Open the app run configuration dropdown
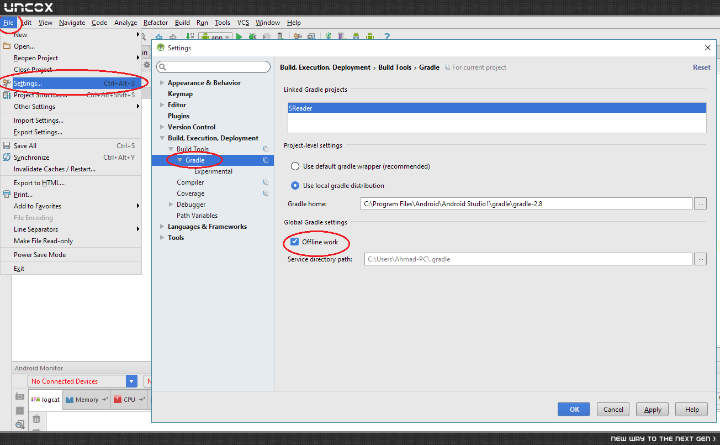The image size is (720, 445). coord(216,37)
